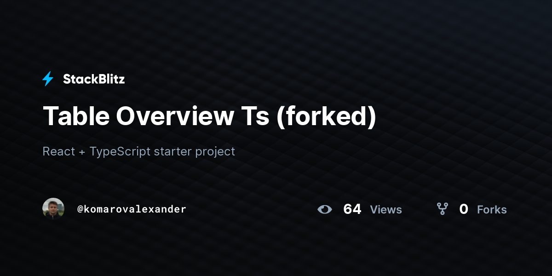
Task: Open komarovalexander's profile avatar
Action: tap(53, 209)
